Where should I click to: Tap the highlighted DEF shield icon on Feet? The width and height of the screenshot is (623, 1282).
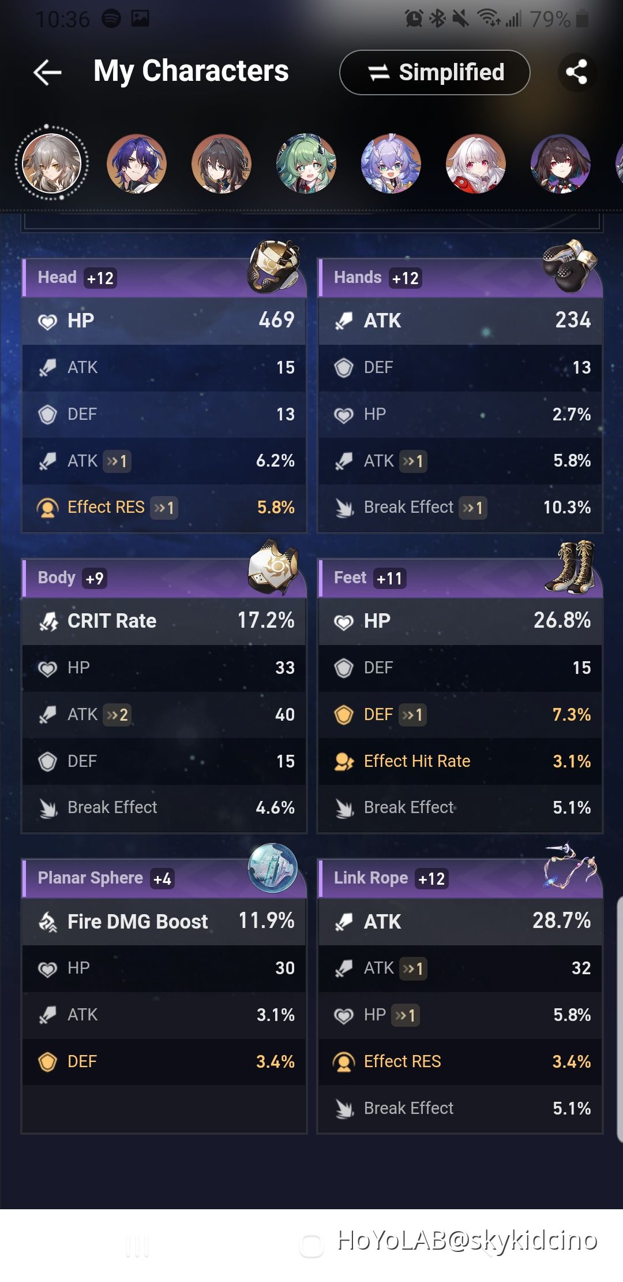click(x=344, y=714)
